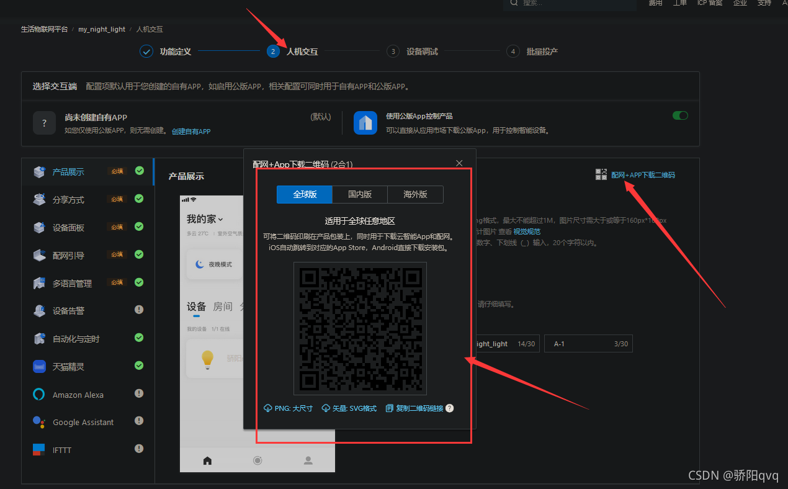This screenshot has width=788, height=489.
Task: Click my_night_light breadcrumb
Action: click(x=102, y=29)
